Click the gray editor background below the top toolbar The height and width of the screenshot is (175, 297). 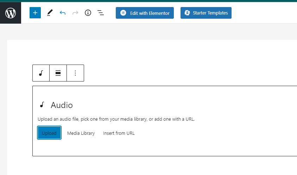pyautogui.click(x=152, y=32)
